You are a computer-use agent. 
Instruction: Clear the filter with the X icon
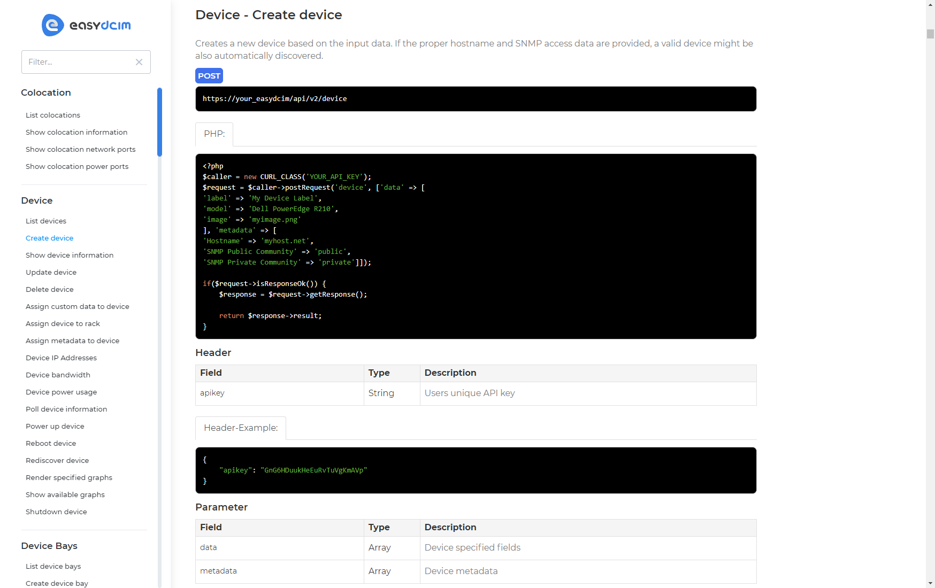(139, 62)
